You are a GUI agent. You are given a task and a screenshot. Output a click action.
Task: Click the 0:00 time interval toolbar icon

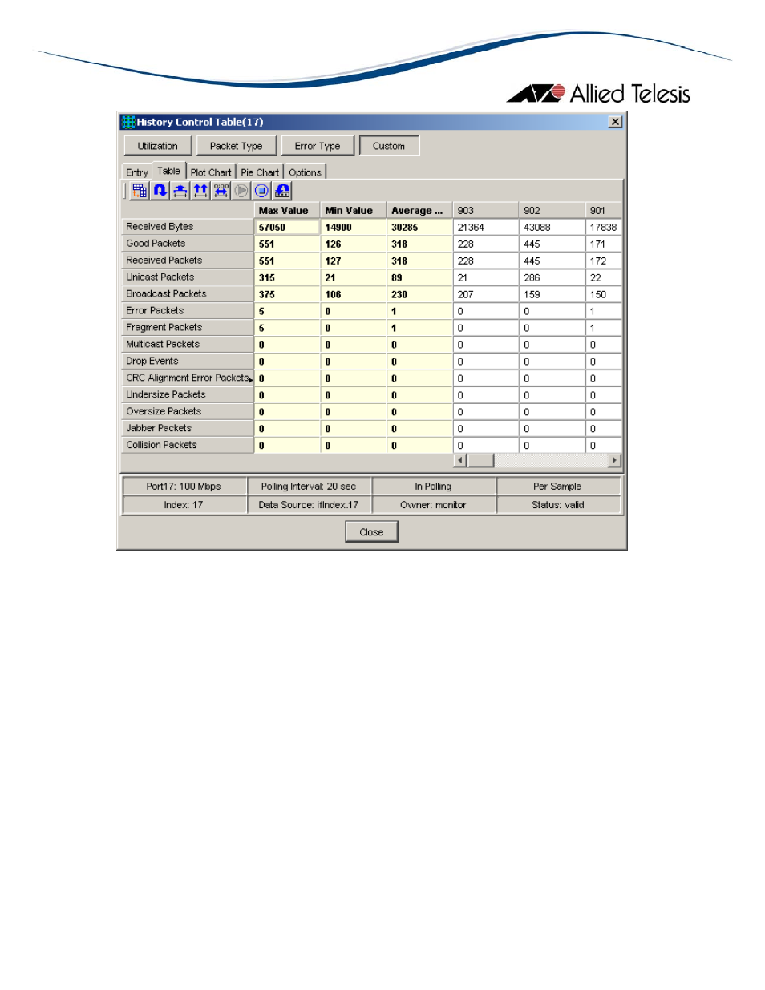[x=221, y=191]
